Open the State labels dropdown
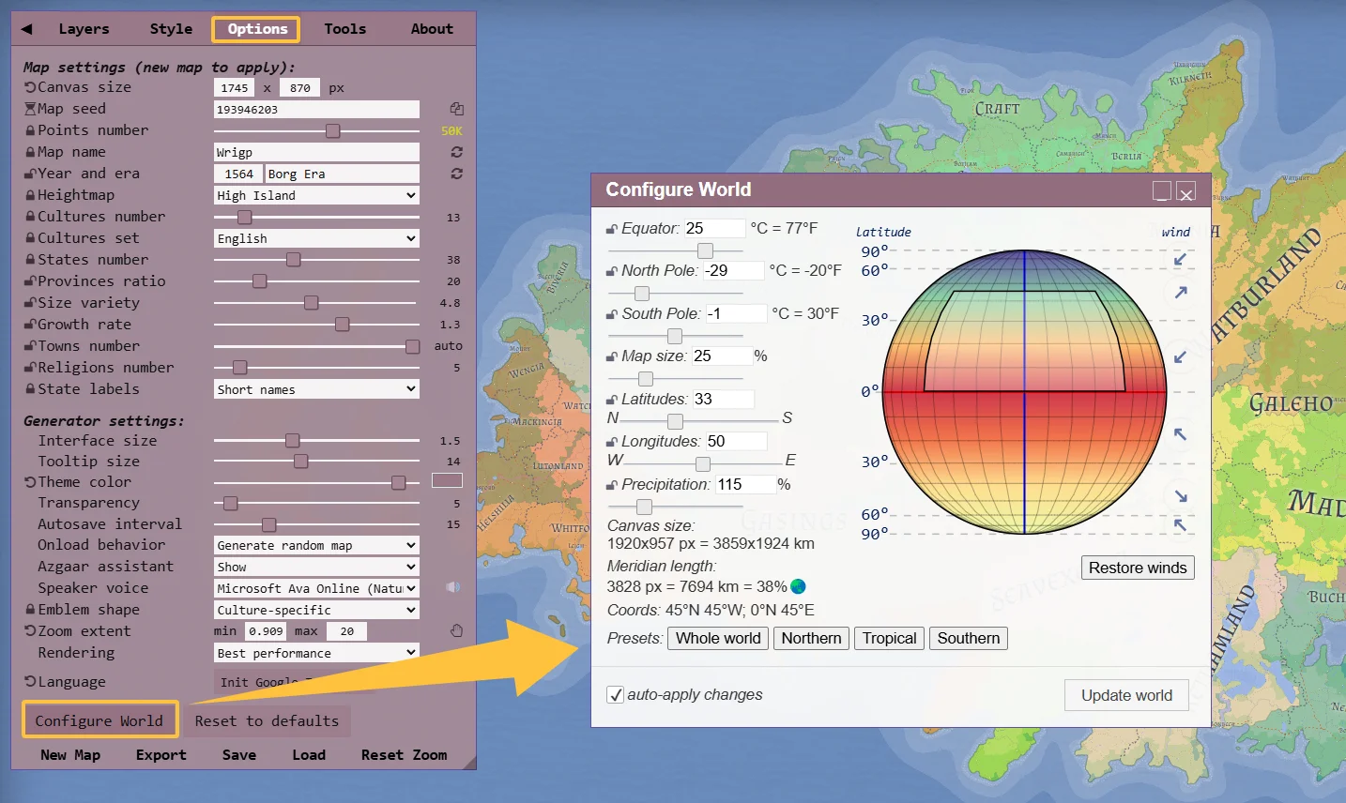 click(x=315, y=387)
